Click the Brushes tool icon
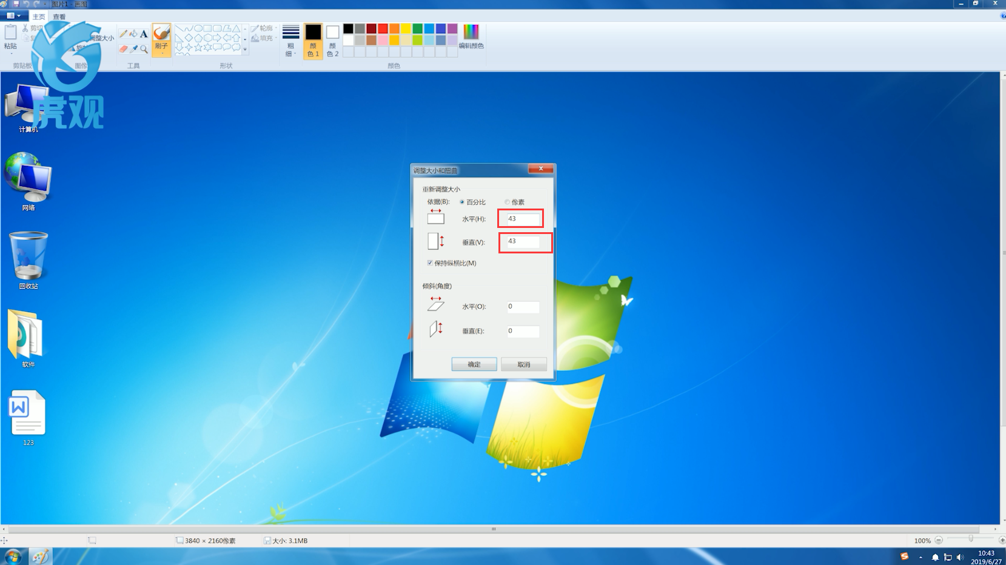 [x=161, y=33]
